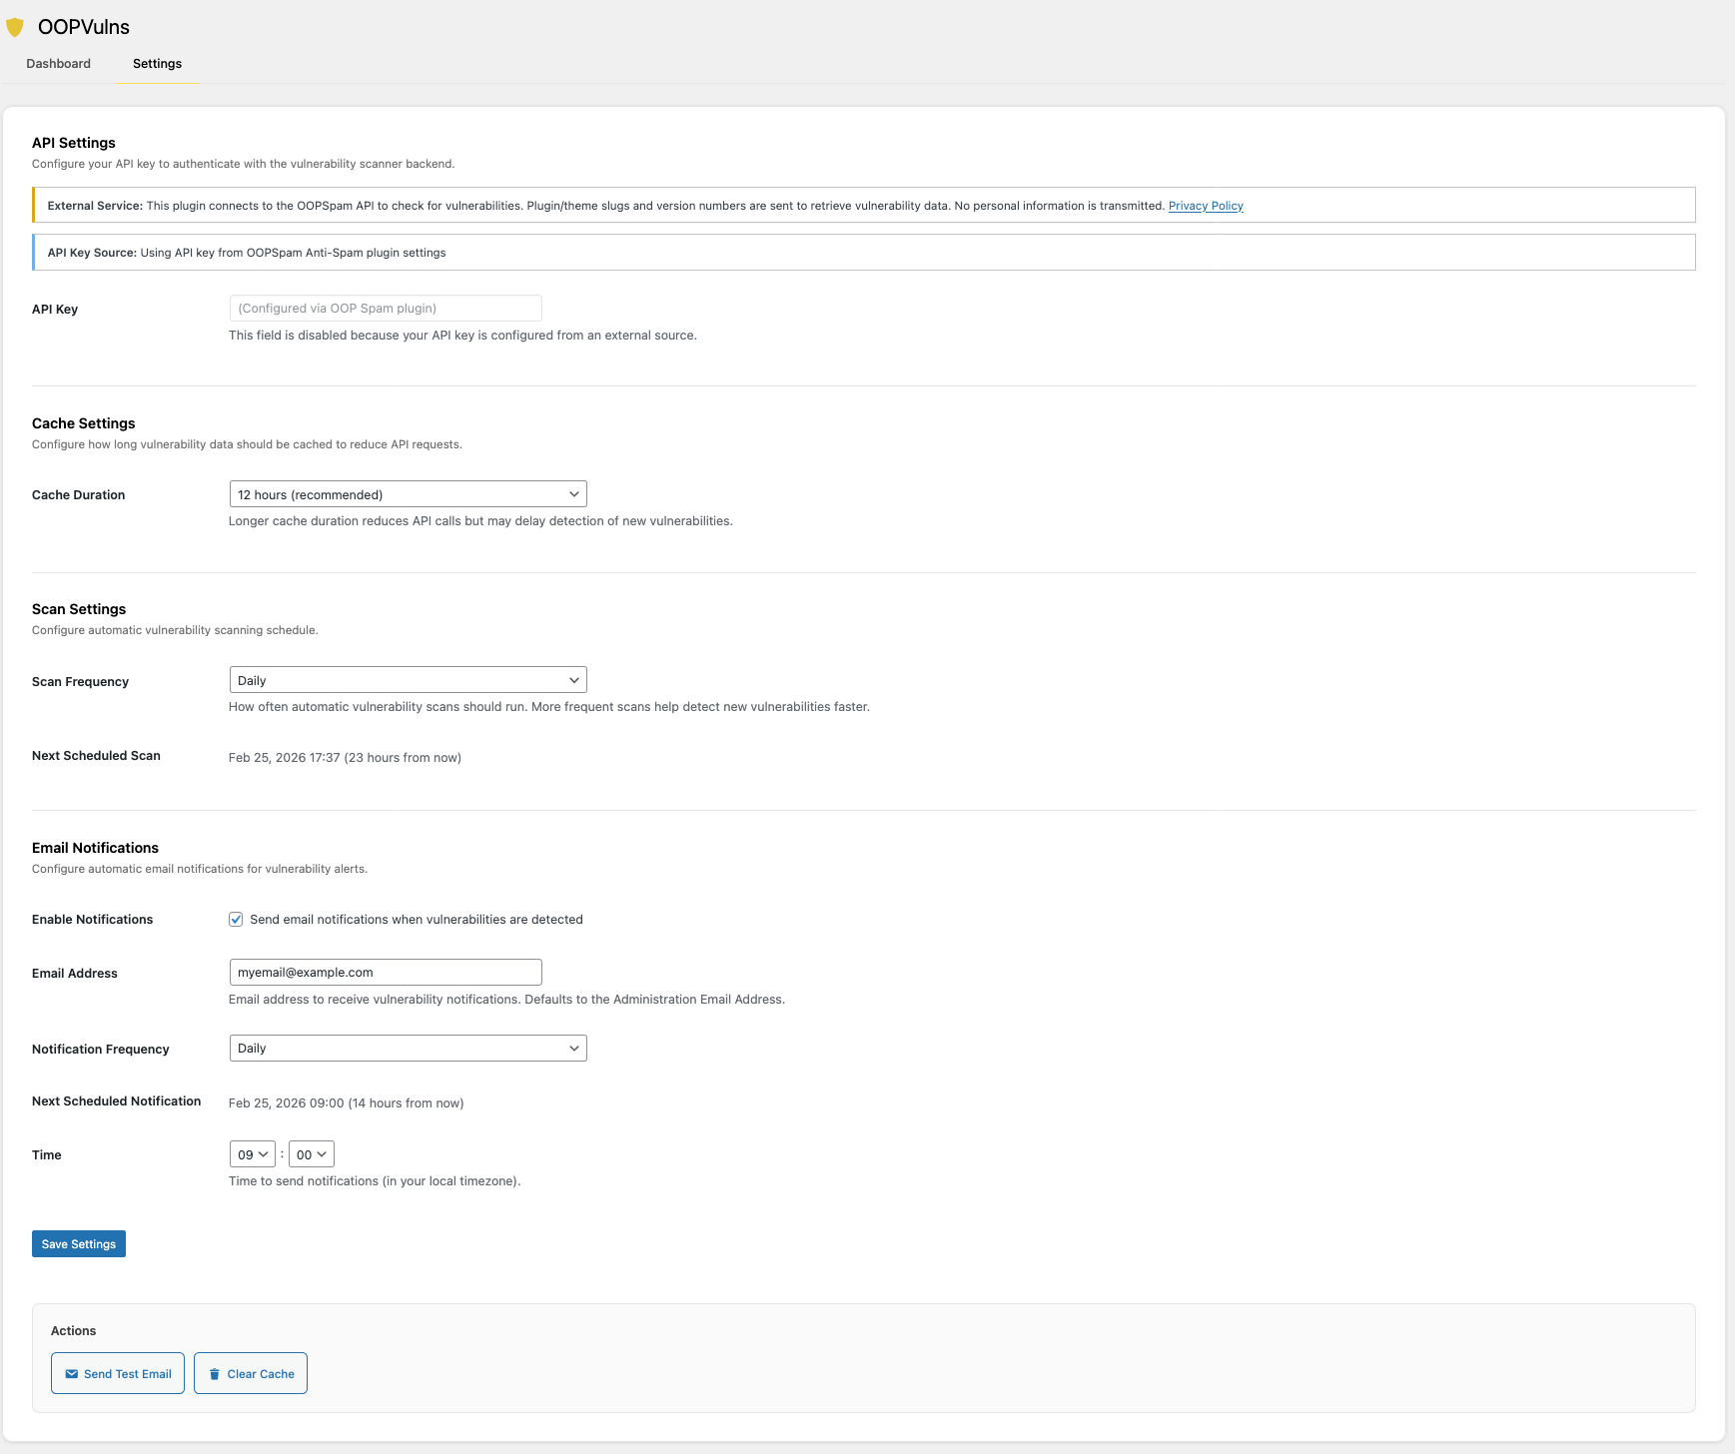The height and width of the screenshot is (1454, 1735).
Task: Click the OOPVulns heading text
Action: (83, 27)
